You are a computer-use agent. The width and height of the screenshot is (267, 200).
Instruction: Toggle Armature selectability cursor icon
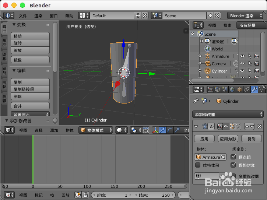pos(250,56)
